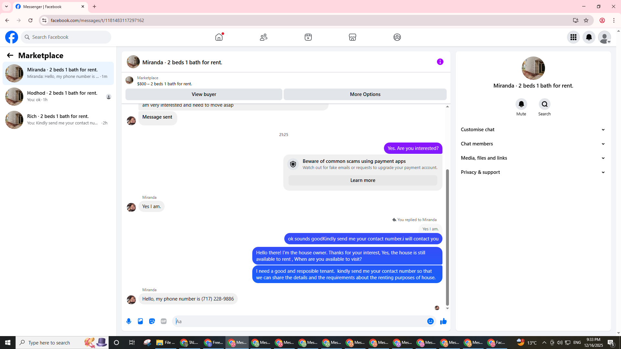Open the ENG language indicator in the tray
The image size is (621, 349).
(x=577, y=343)
